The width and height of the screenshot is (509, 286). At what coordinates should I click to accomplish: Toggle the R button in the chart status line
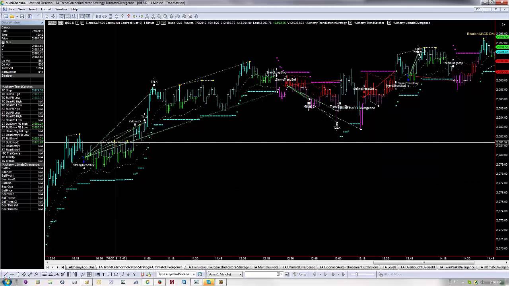click(x=163, y=23)
